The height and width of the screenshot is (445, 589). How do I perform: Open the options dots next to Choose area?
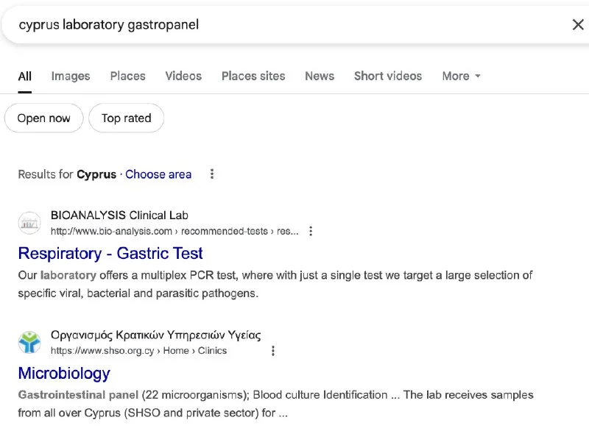pos(212,174)
